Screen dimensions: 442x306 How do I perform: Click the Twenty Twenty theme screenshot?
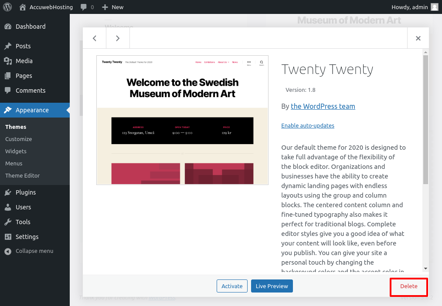pyautogui.click(x=182, y=120)
